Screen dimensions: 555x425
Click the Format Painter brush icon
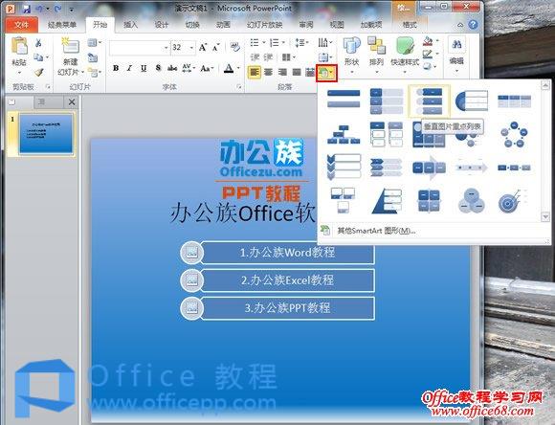[x=38, y=72]
